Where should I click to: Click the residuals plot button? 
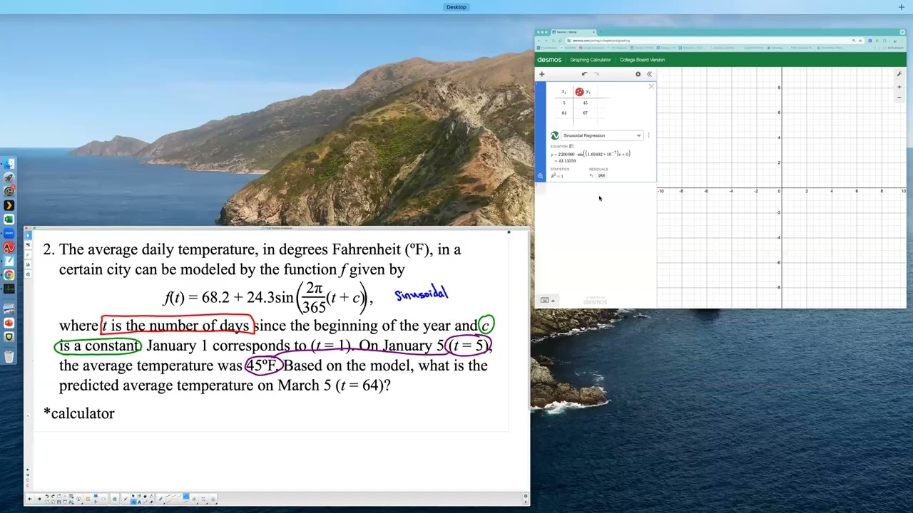601,175
